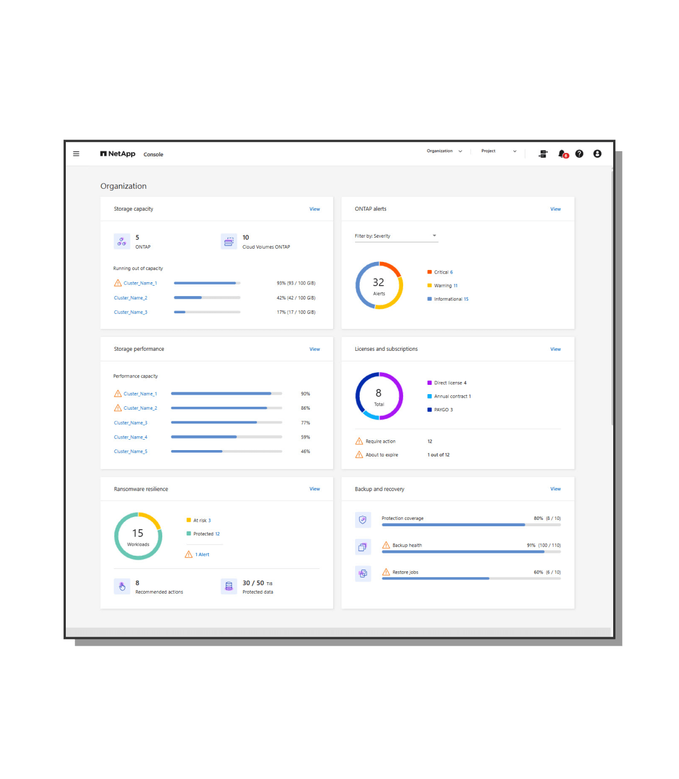Click the Recommended actions icon in Ransomware resilience
This screenshot has width=679, height=779.
[122, 586]
